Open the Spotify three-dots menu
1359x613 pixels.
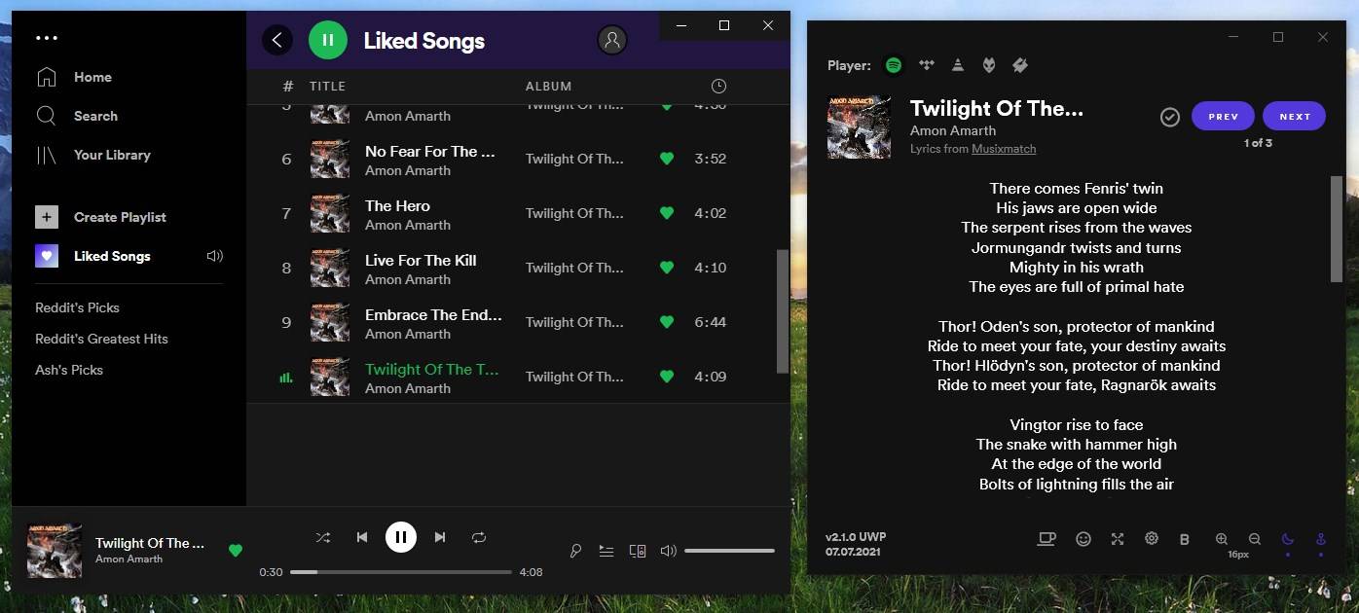[x=46, y=38]
